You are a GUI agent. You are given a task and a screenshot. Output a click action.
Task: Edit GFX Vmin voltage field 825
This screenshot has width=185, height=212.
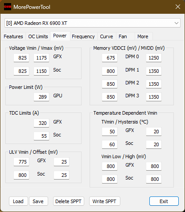pyautogui.click(x=21, y=58)
